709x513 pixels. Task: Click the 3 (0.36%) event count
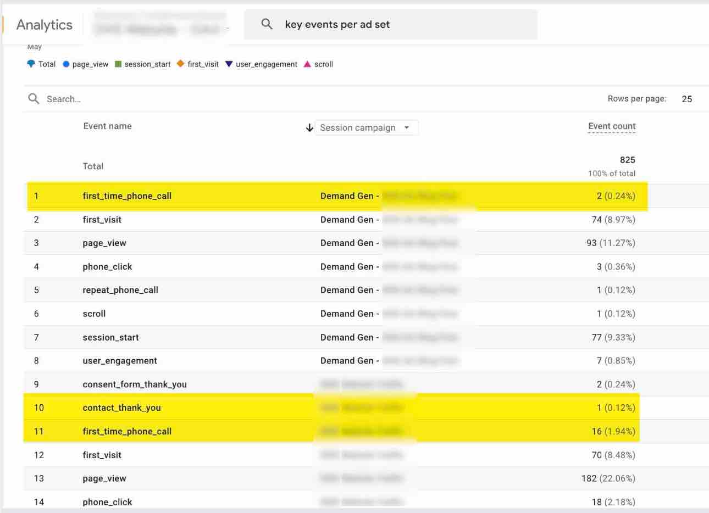[616, 266]
